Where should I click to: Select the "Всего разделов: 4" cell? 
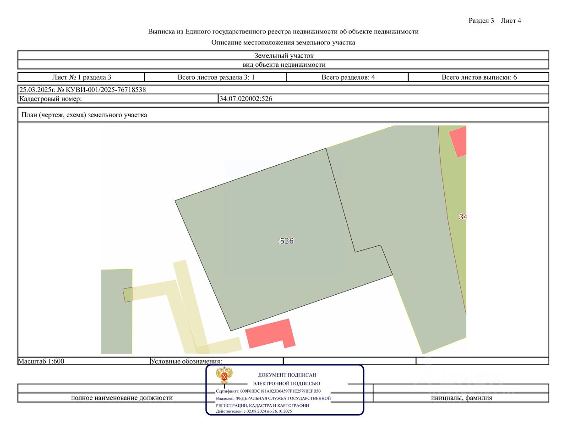348,77
